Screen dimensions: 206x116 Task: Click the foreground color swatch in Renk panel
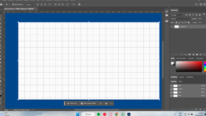click(172, 63)
